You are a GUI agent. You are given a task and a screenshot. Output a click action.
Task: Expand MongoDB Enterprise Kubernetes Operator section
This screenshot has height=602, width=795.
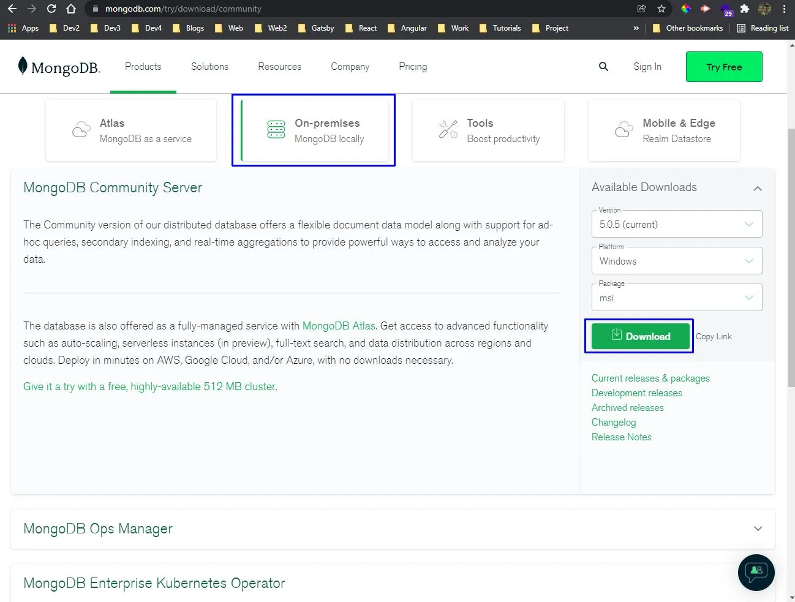[393, 583]
